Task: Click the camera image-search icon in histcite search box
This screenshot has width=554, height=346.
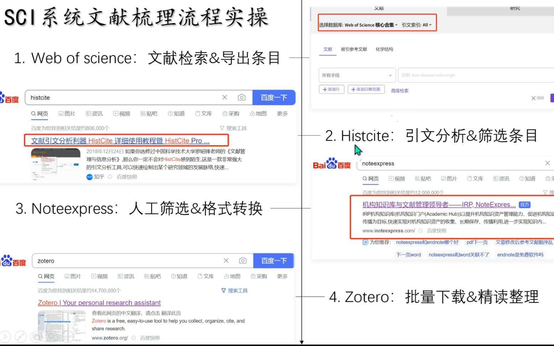Action: point(242,97)
